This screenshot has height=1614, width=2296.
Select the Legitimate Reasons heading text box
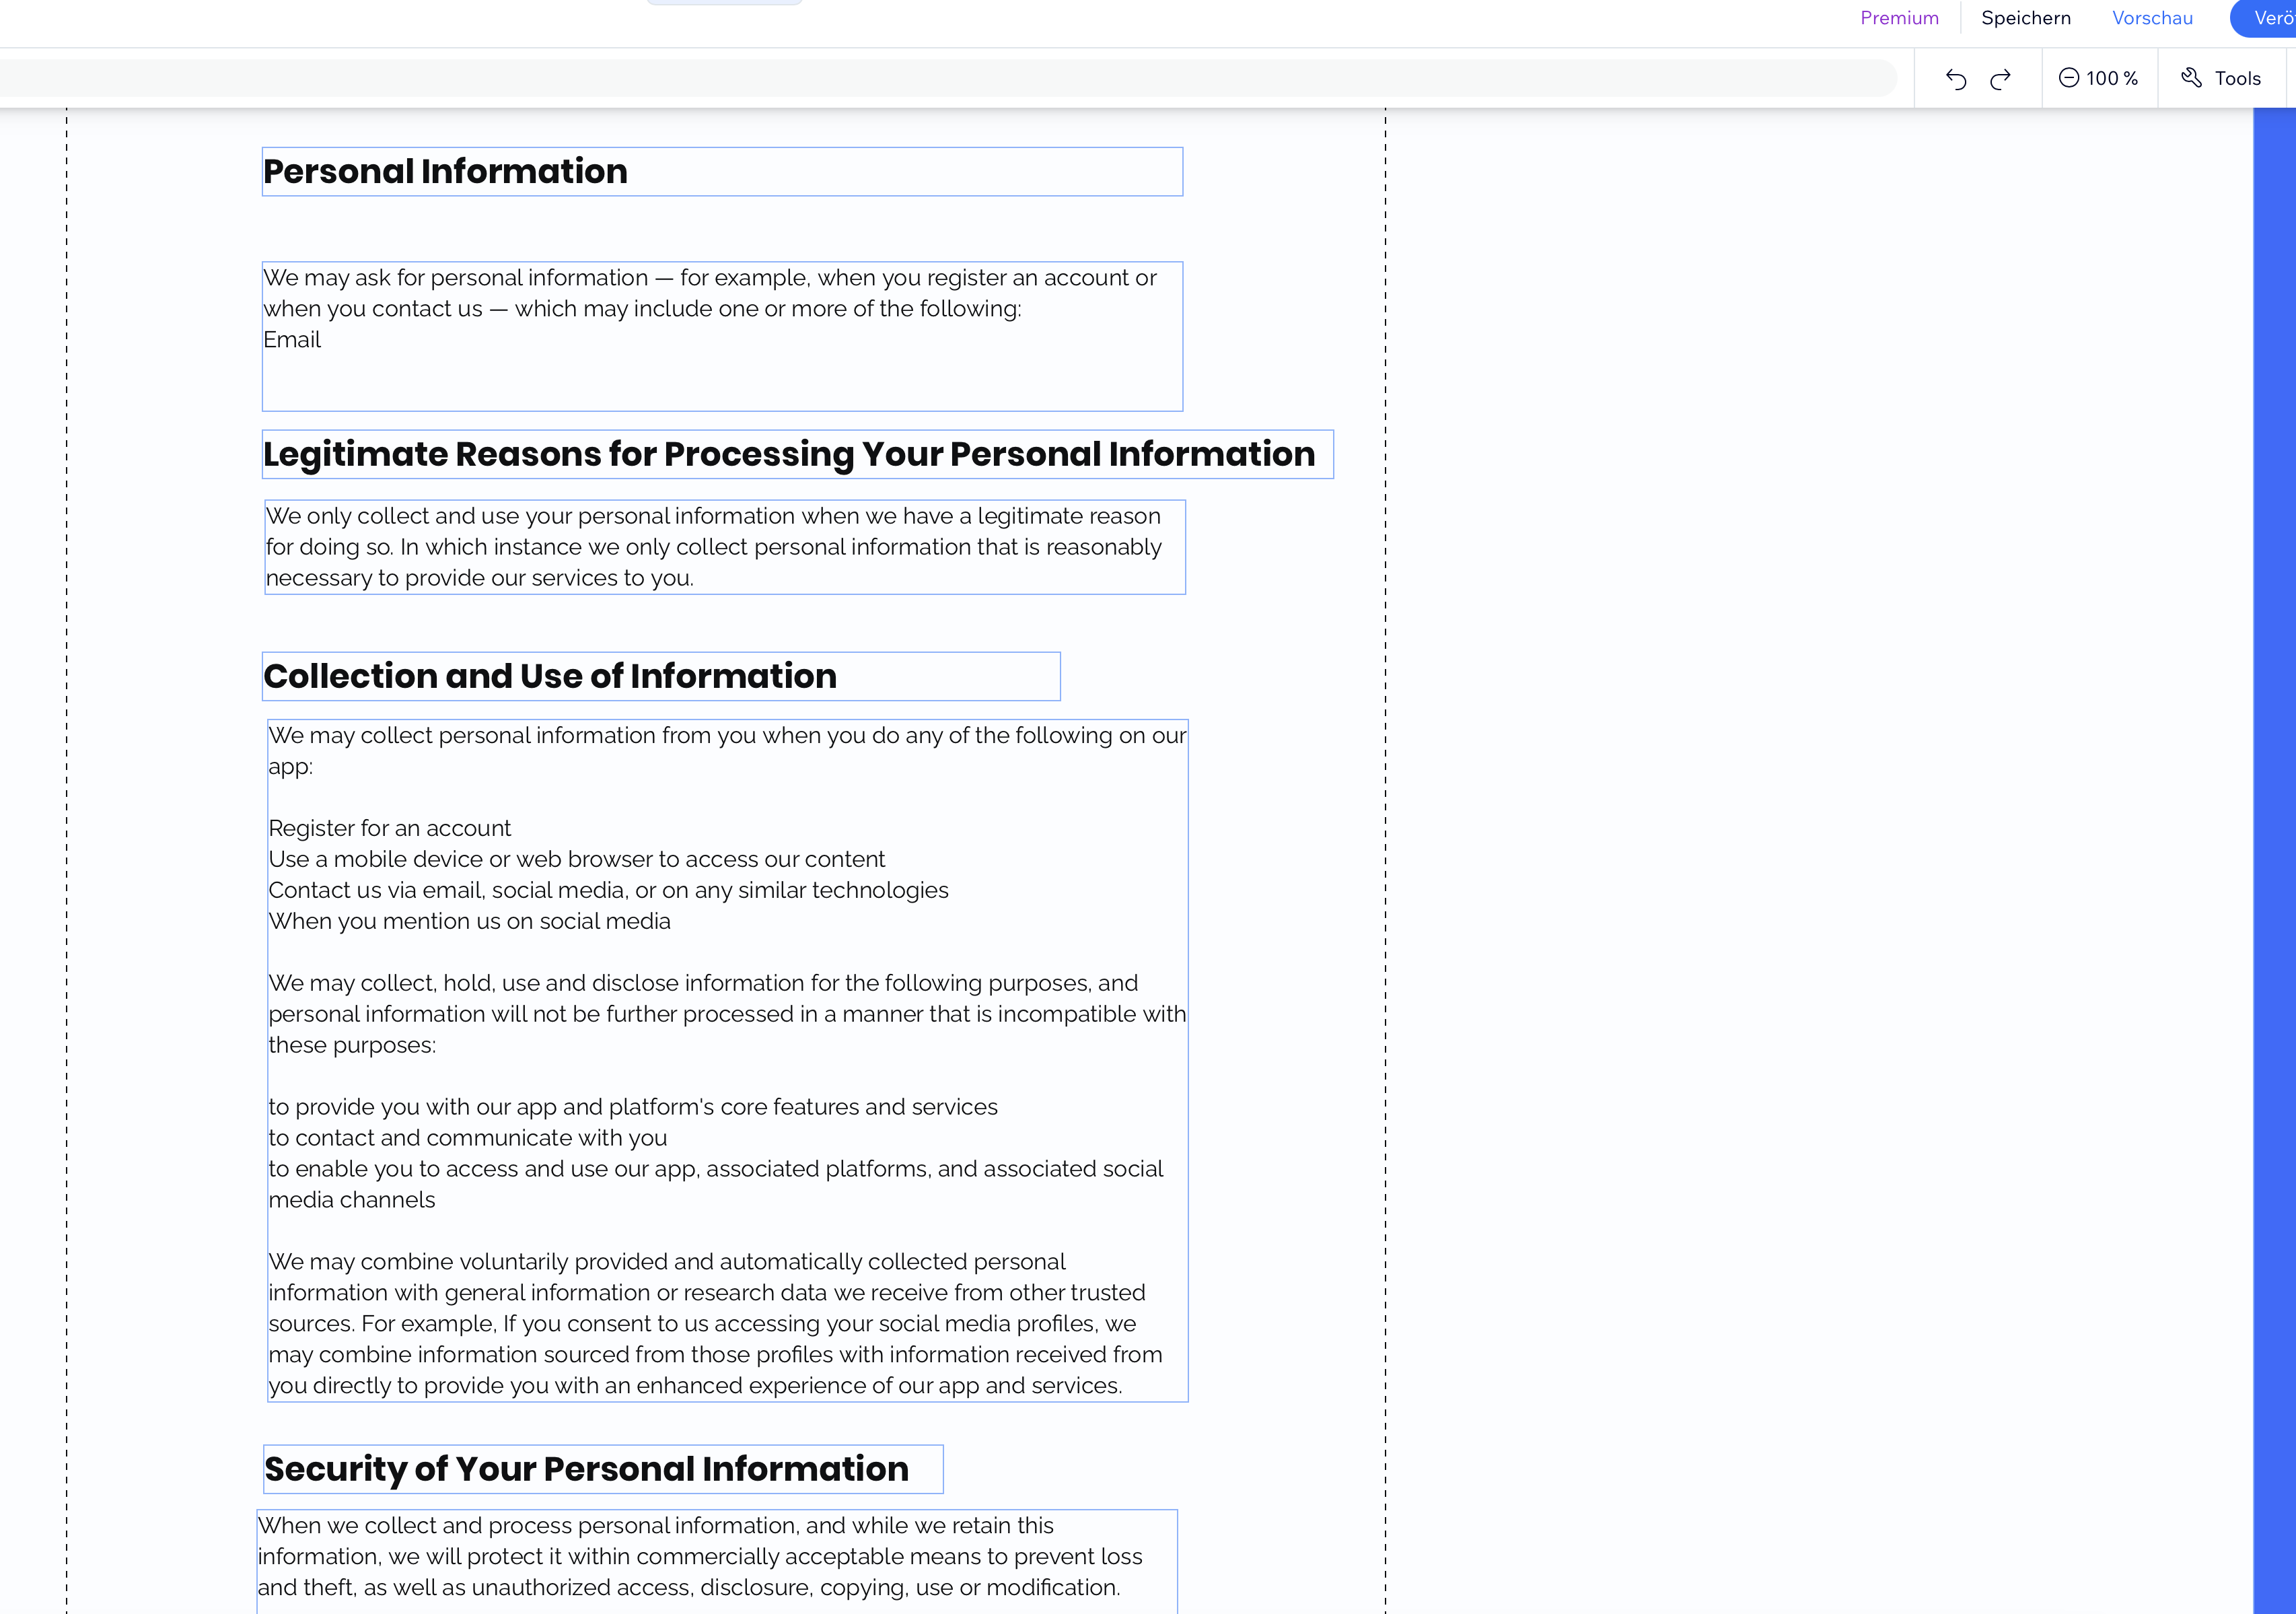tap(788, 455)
